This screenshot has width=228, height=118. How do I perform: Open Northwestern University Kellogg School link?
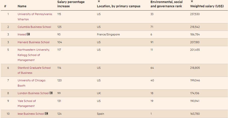tap(34, 50)
